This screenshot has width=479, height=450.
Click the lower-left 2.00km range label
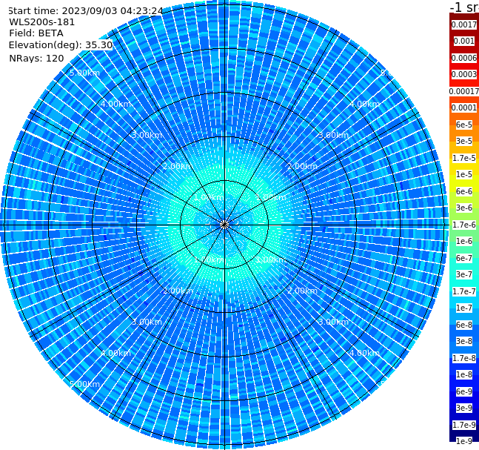click(x=178, y=291)
